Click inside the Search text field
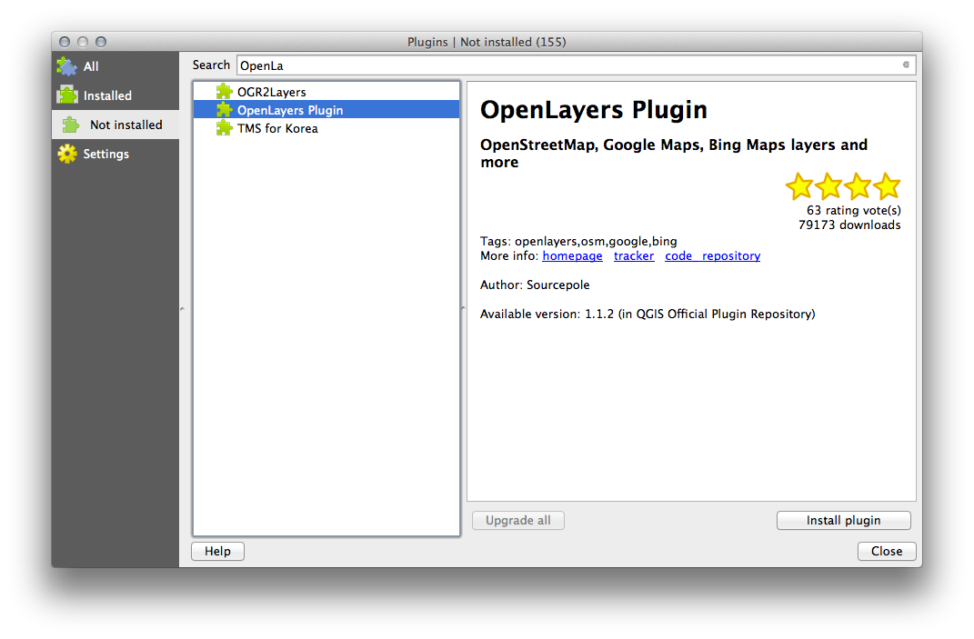Screen dimensions: 974x639 pyautogui.click(x=564, y=65)
